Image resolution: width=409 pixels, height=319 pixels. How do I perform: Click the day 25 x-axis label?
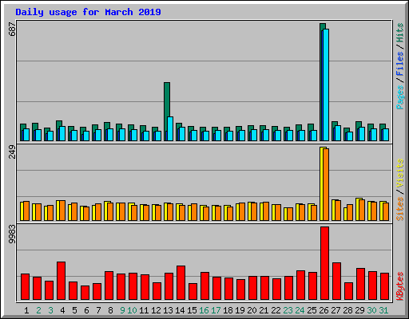(312, 310)
